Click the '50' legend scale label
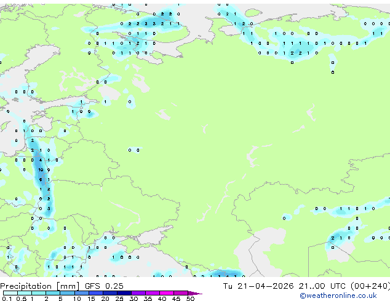The image size is (390, 301). coord(190,299)
